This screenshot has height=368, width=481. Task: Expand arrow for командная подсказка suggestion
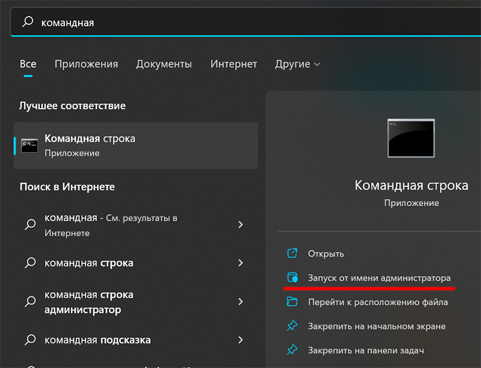pos(240,340)
